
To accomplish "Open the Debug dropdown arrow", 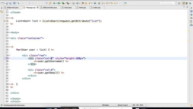I will tap(56, 3).
